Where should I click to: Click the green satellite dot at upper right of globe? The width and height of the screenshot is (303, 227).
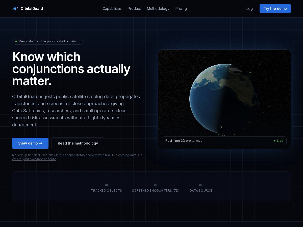[x=250, y=72]
